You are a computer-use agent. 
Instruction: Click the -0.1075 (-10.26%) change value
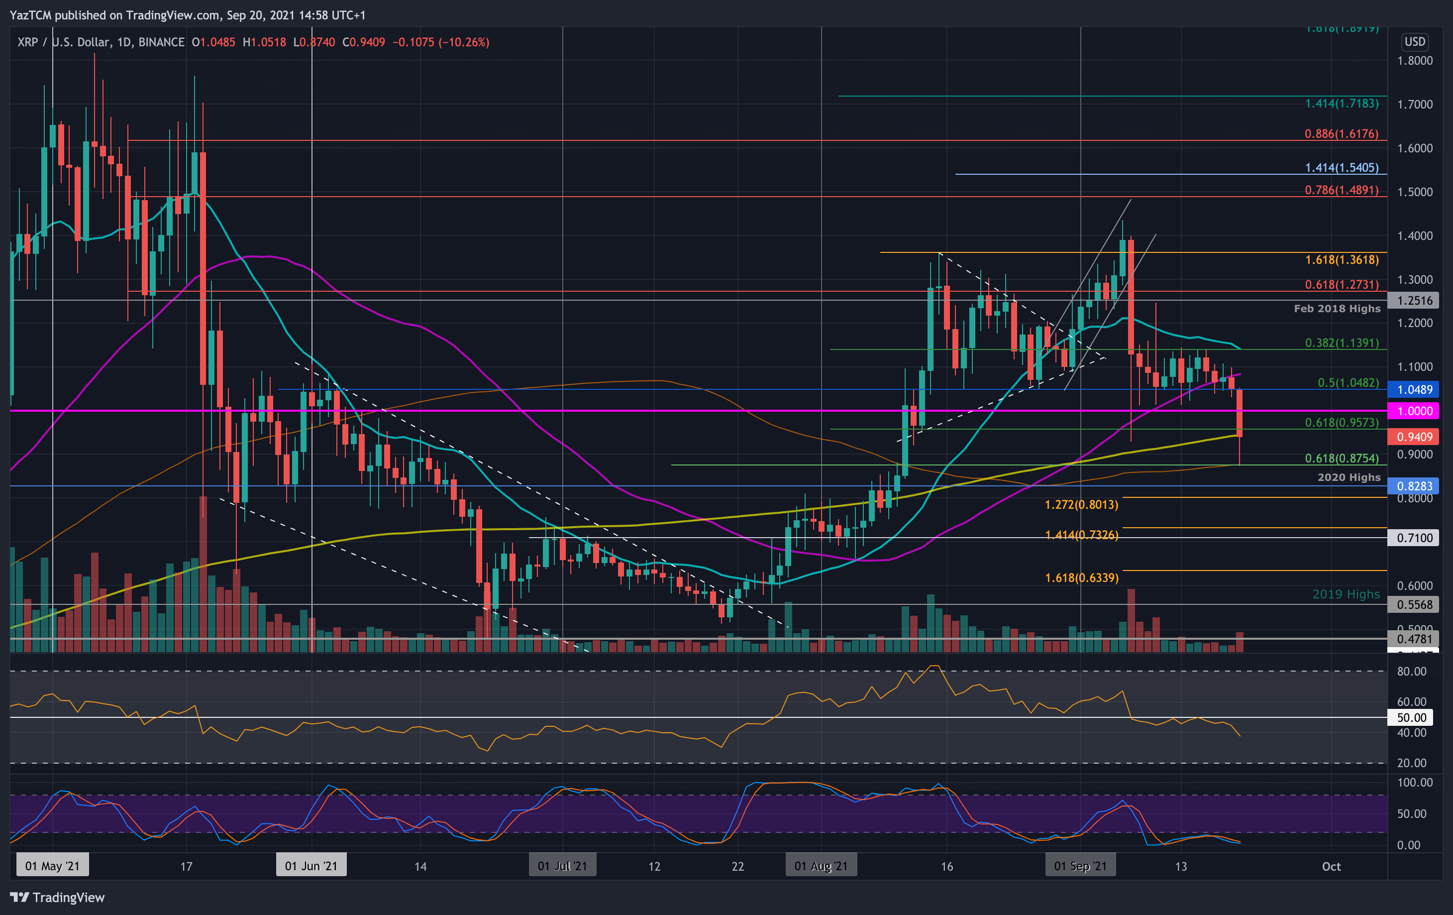[x=440, y=42]
